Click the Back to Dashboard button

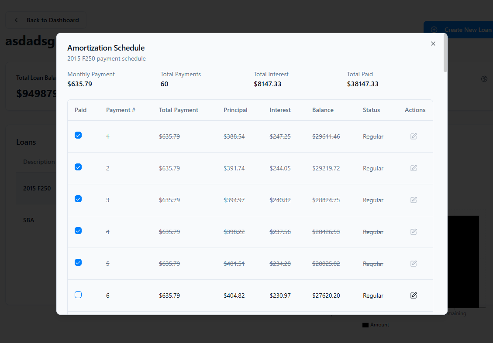[x=46, y=20]
